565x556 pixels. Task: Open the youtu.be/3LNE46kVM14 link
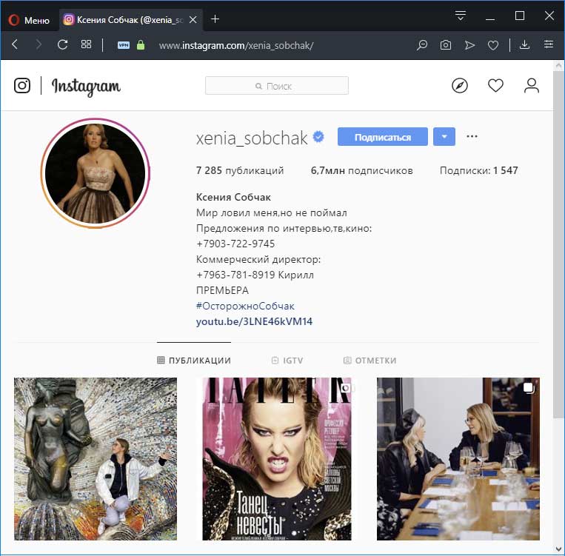254,321
